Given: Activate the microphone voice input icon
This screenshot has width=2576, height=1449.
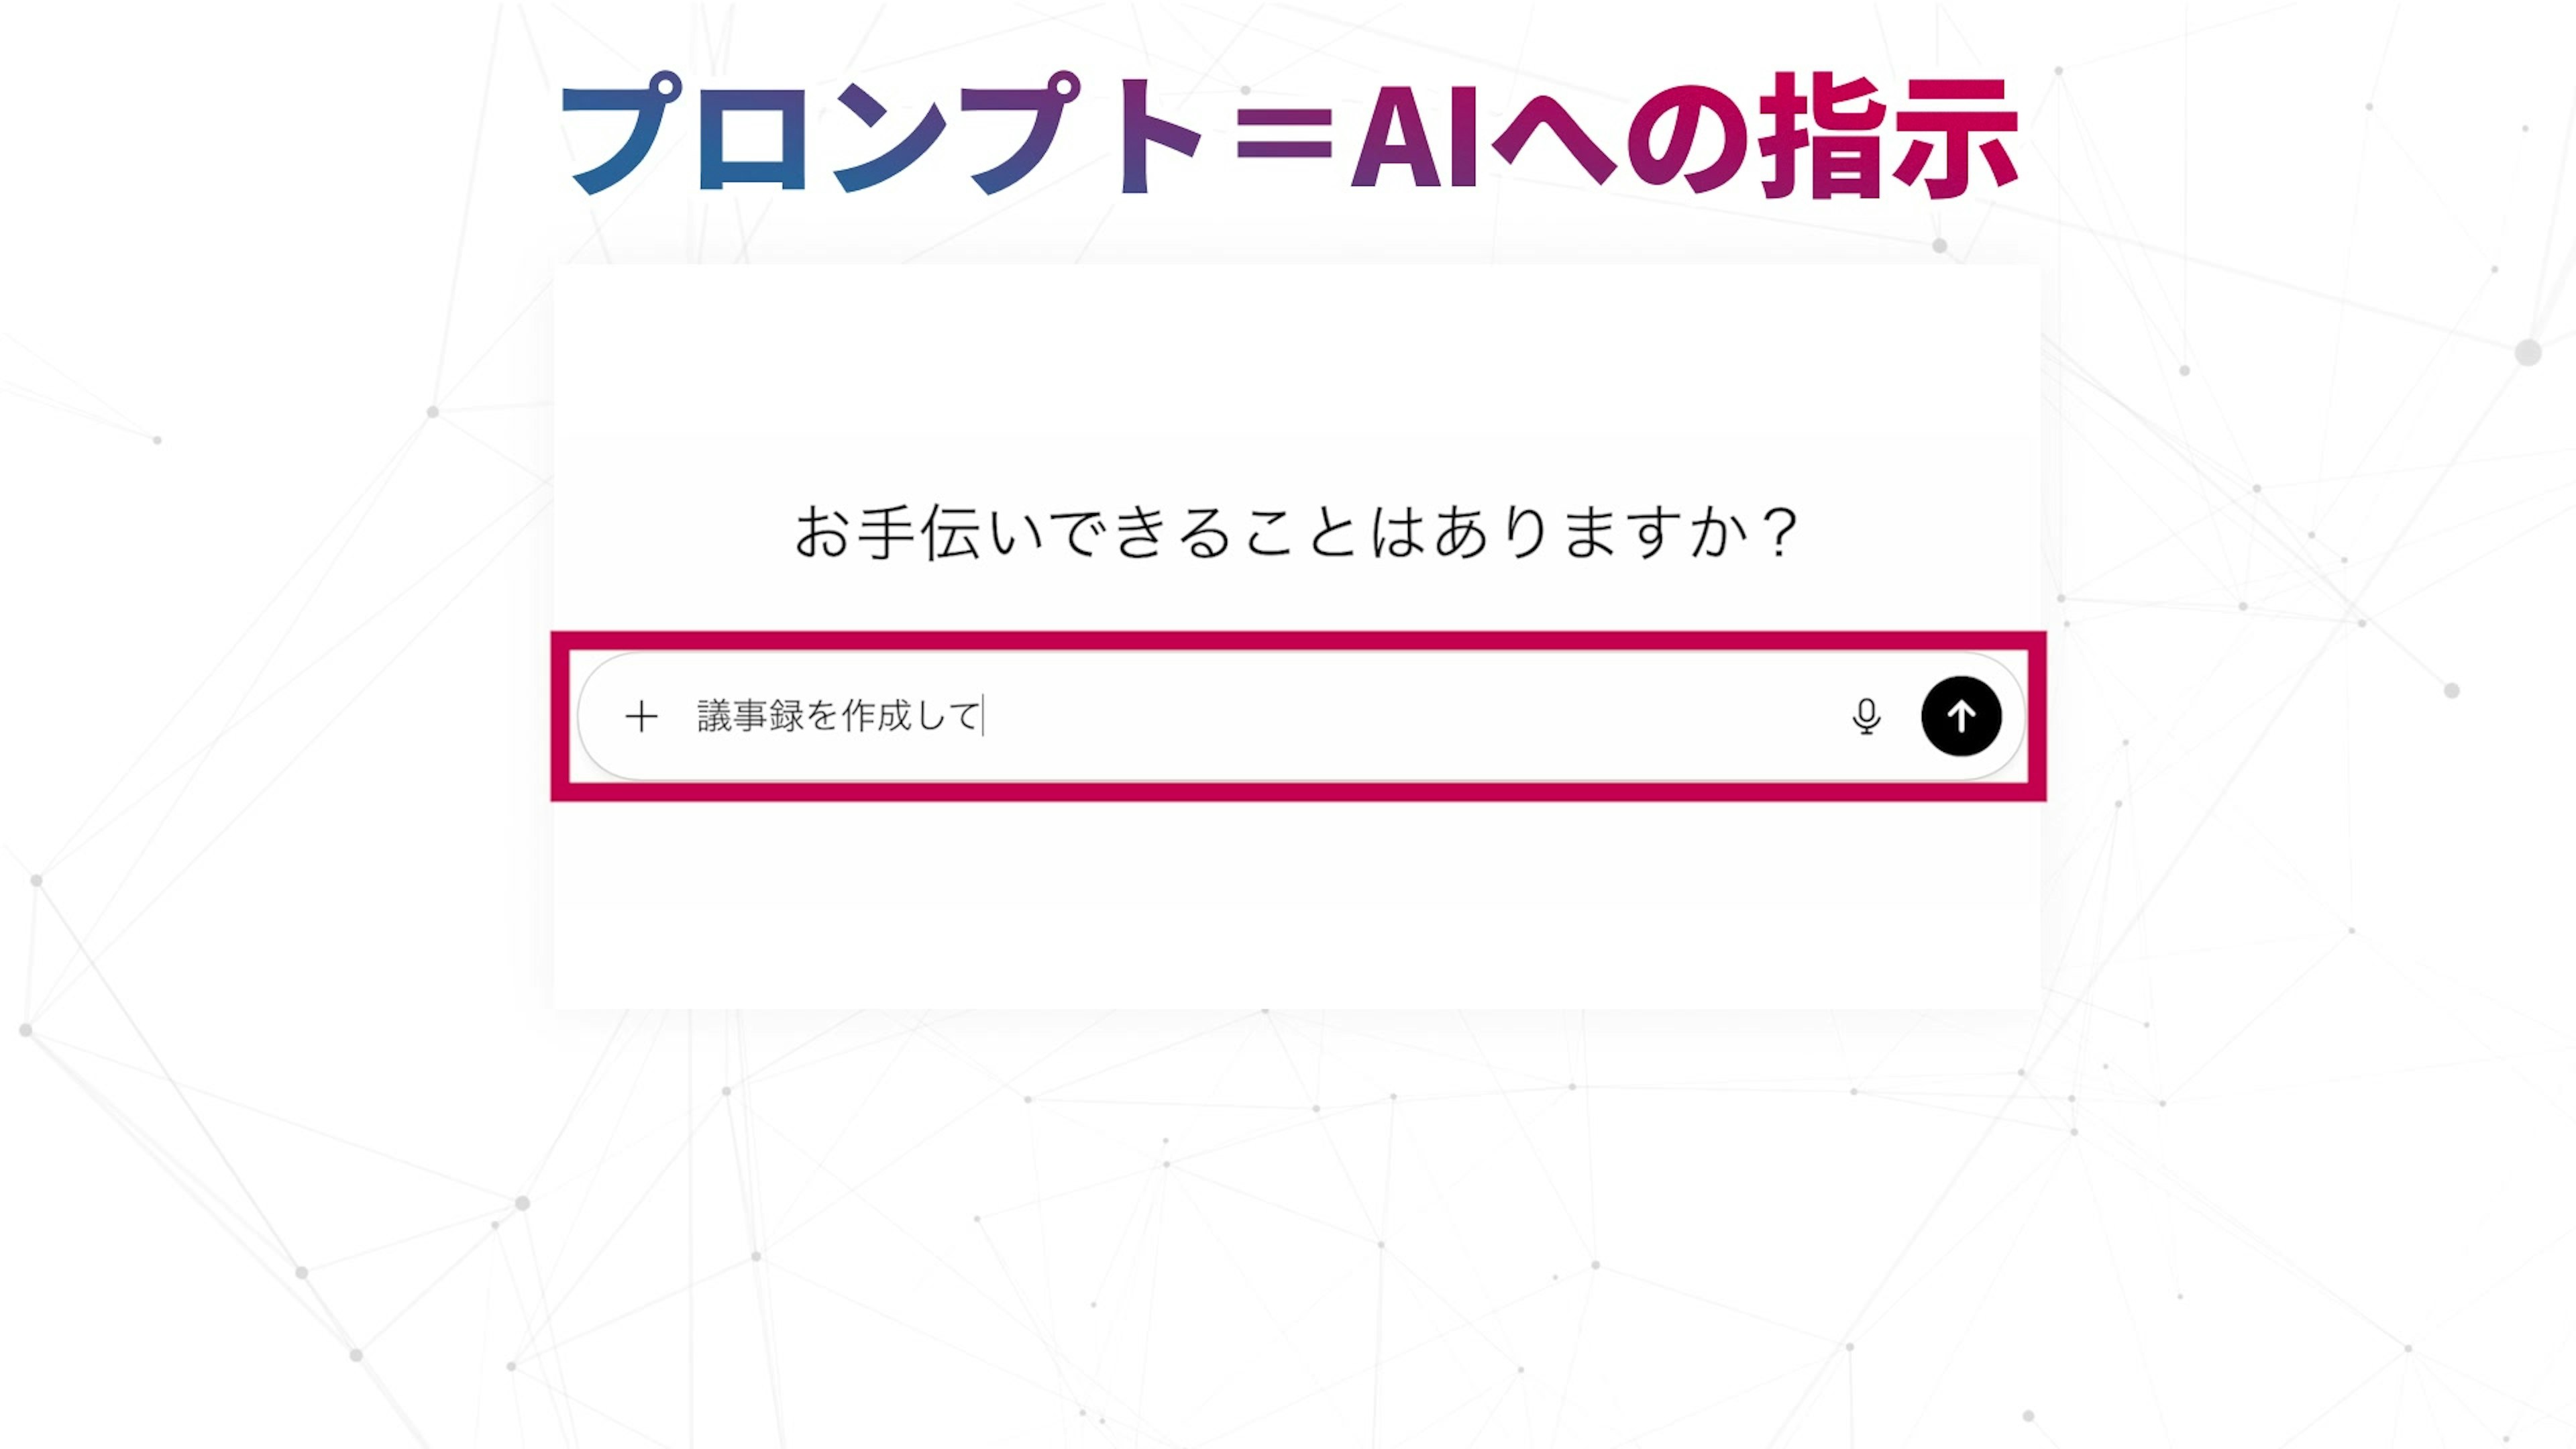Looking at the screenshot, I should pyautogui.click(x=1866, y=716).
